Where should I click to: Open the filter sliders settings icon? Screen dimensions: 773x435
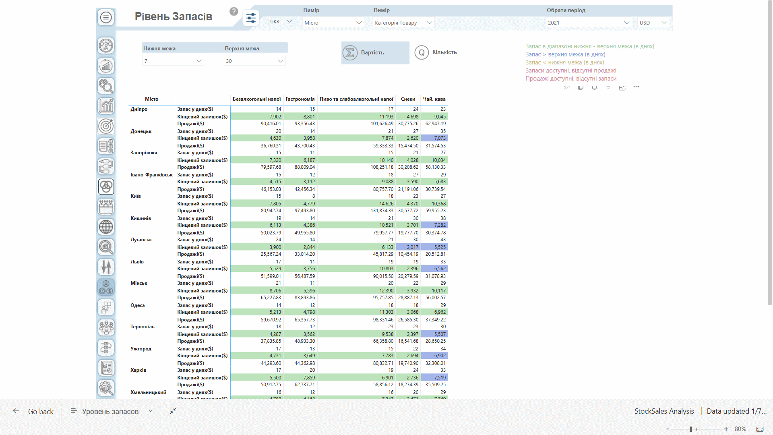(x=251, y=18)
